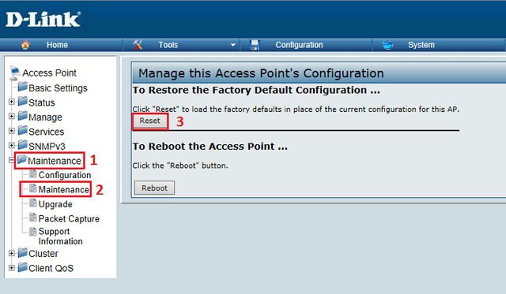The width and height of the screenshot is (506, 294).
Task: Open the Tools dropdown arrow
Action: click(x=233, y=46)
